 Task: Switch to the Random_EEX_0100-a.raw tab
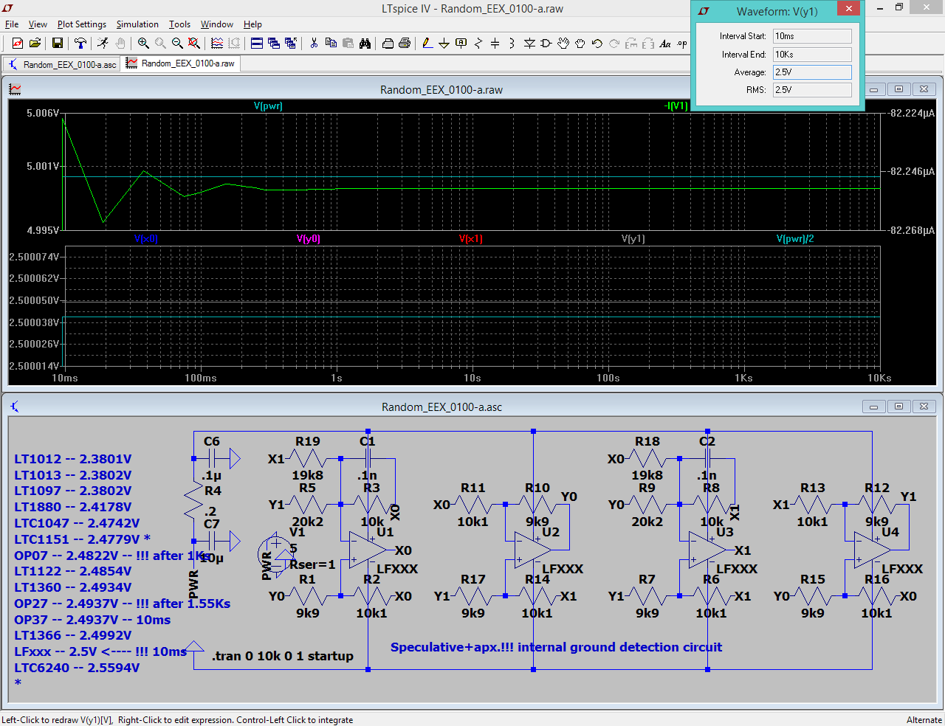181,63
